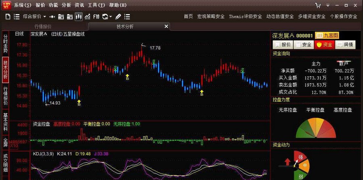Screen dimensions: 363x180
Task: Open 个股操作安全 page
Action: click(x=344, y=17)
